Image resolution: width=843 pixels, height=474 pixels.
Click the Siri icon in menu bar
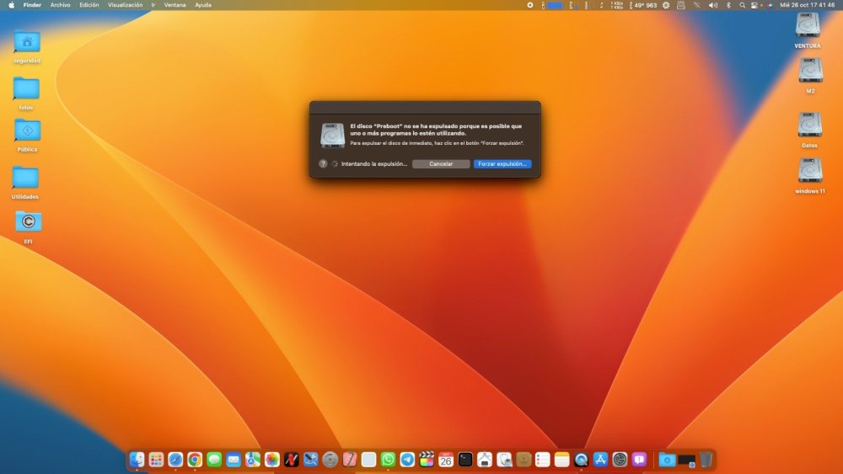pyautogui.click(x=770, y=5)
